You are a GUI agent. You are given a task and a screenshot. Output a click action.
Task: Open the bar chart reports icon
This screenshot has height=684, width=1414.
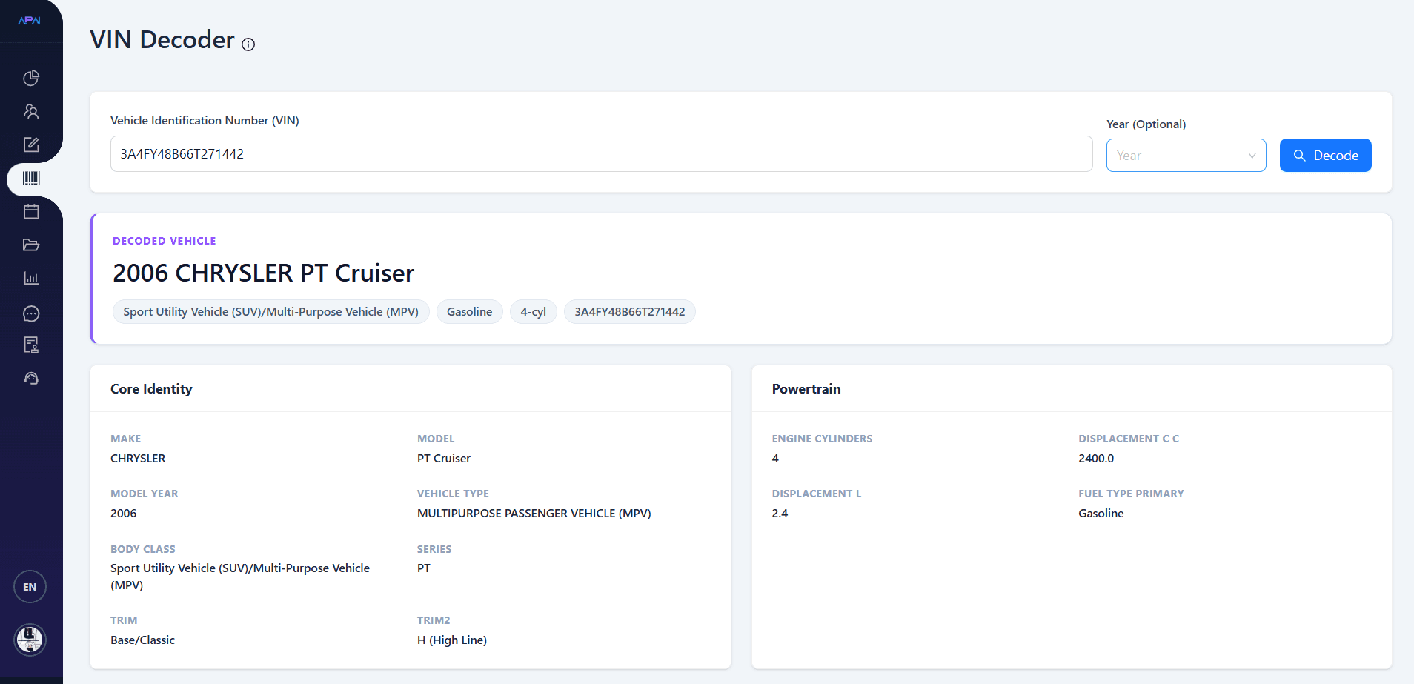point(31,278)
